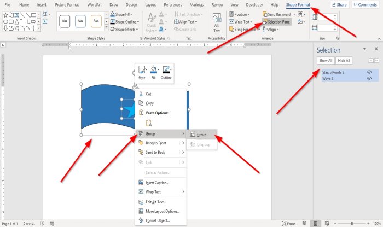Toggle visibility of Star: 5 Points 3
The width and height of the screenshot is (383, 227).
click(369, 72)
